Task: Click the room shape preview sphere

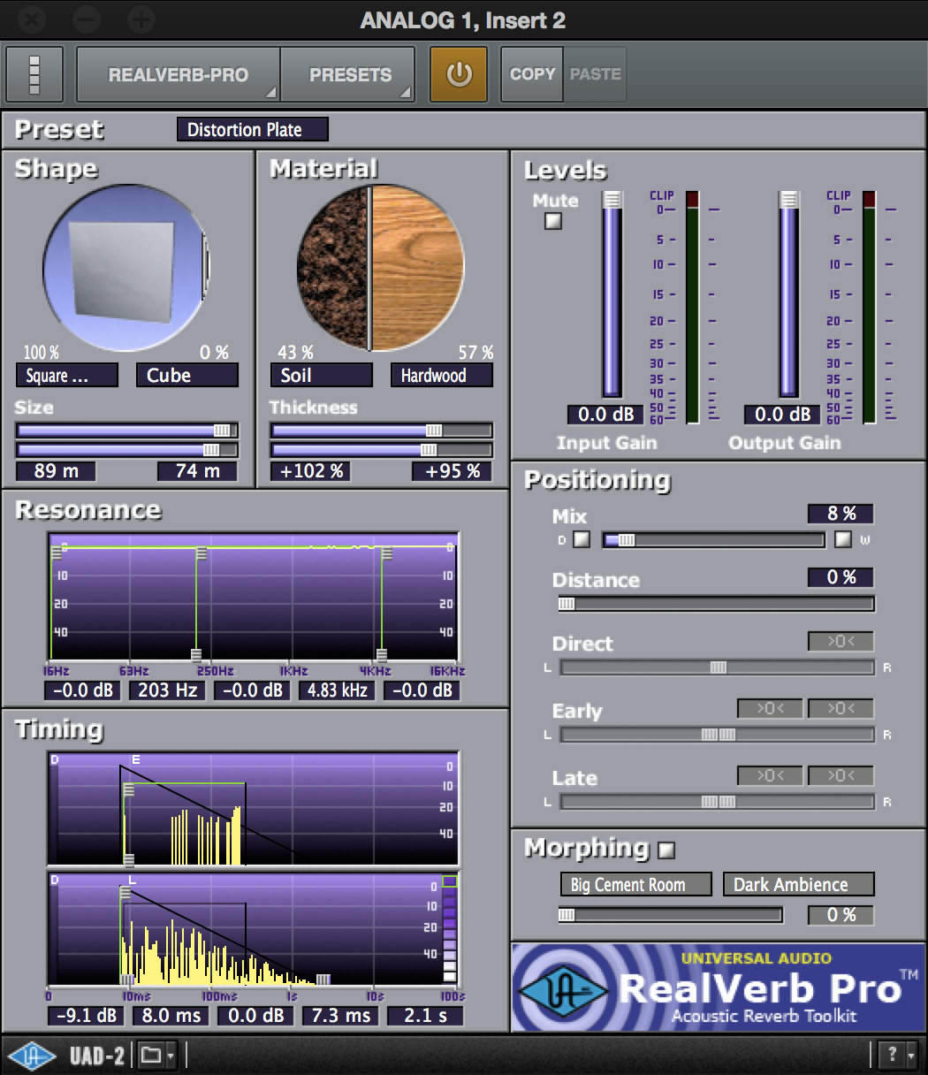Action: (x=126, y=267)
